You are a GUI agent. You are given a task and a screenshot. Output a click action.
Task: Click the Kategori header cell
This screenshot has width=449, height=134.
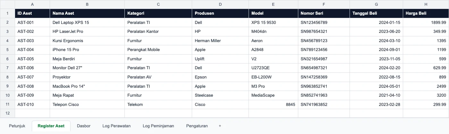(x=158, y=13)
